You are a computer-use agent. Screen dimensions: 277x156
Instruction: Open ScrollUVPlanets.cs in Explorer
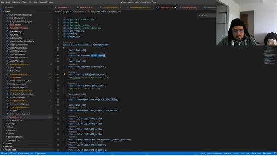point(17,55)
